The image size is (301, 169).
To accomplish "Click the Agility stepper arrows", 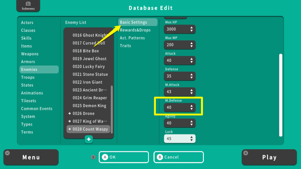I will point(191,123).
